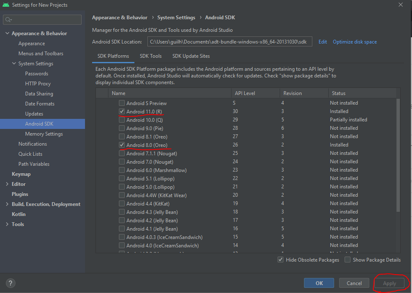Sort table by API Level column header
412x293 pixels.
point(255,93)
